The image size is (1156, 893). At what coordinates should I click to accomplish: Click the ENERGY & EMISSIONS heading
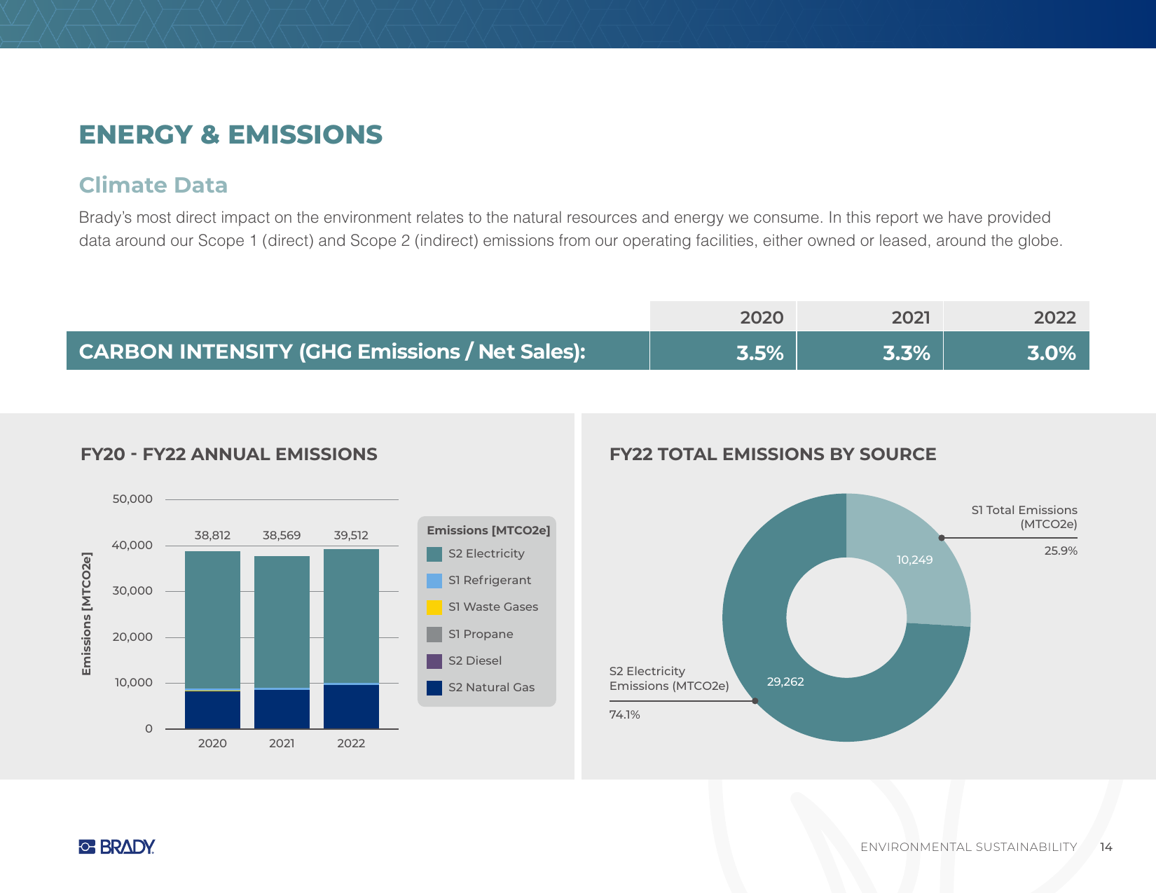tap(230, 134)
